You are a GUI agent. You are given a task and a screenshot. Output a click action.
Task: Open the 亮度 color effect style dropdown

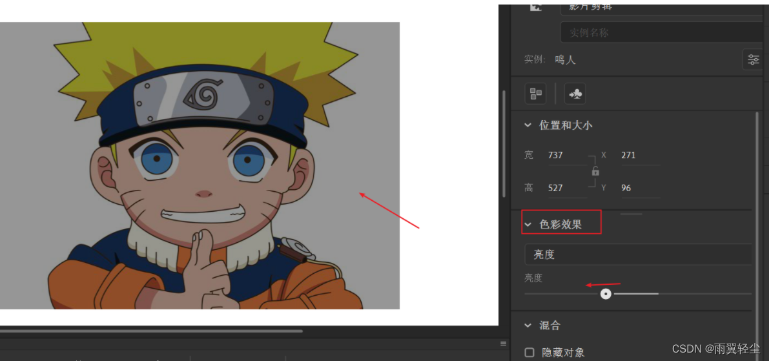(638, 254)
